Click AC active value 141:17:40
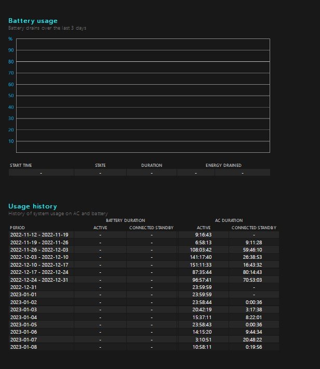 pyautogui.click(x=201, y=257)
